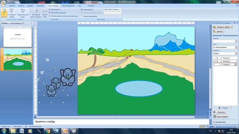Close the slides thumbnail pane
The width and height of the screenshot is (239, 134).
pos(31,23)
